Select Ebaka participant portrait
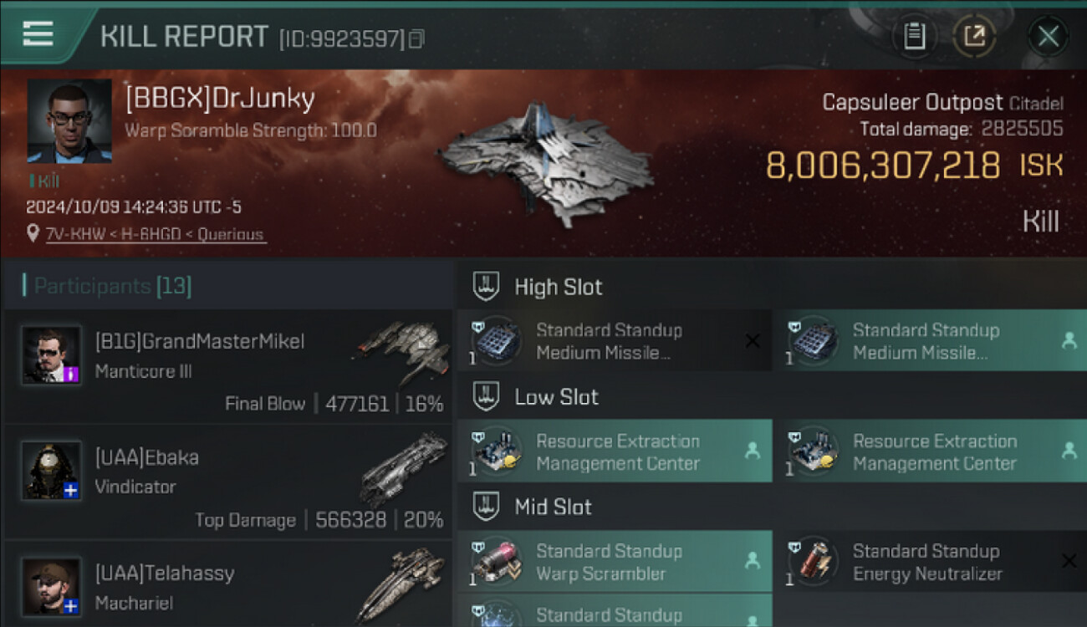The width and height of the screenshot is (1087, 627). tap(51, 471)
